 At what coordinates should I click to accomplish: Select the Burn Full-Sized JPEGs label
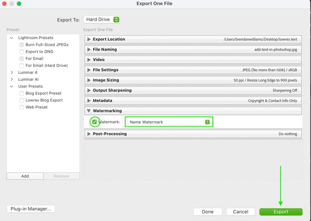pos(47,45)
